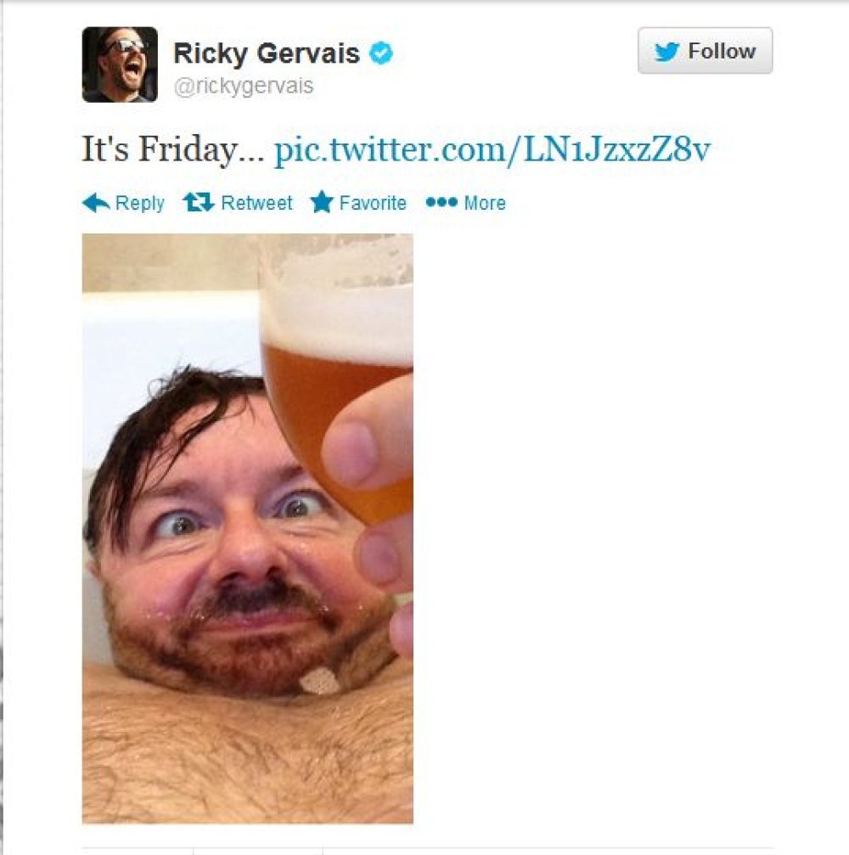Visit the @rickygervais handle link
This screenshot has height=855, width=849.
pos(244,86)
